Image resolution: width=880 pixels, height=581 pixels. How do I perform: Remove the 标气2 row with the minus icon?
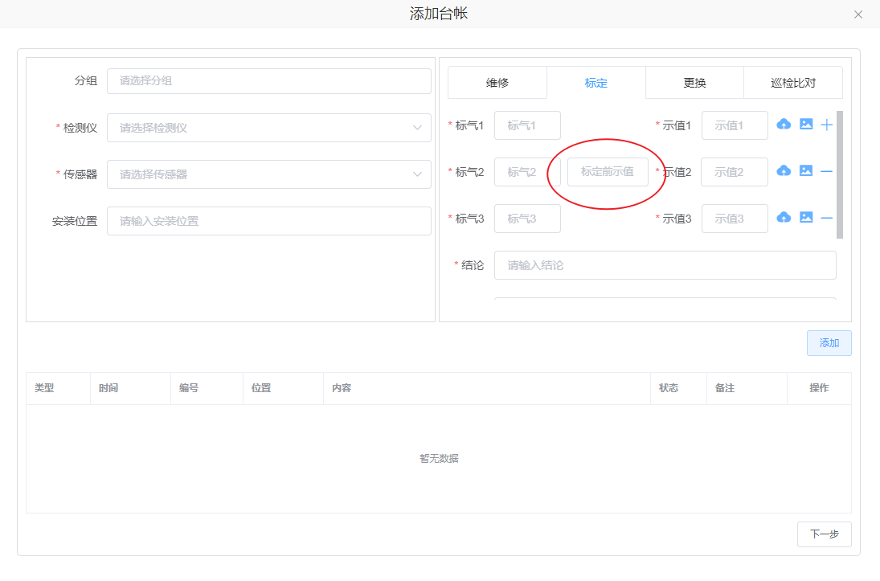(x=826, y=171)
